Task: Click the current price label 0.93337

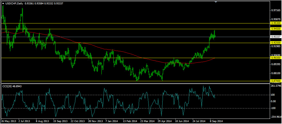Action: pos(276,37)
